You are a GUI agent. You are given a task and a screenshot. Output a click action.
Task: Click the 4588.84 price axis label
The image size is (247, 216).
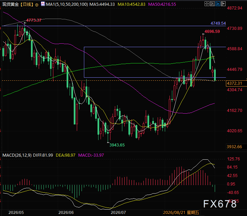(234, 49)
